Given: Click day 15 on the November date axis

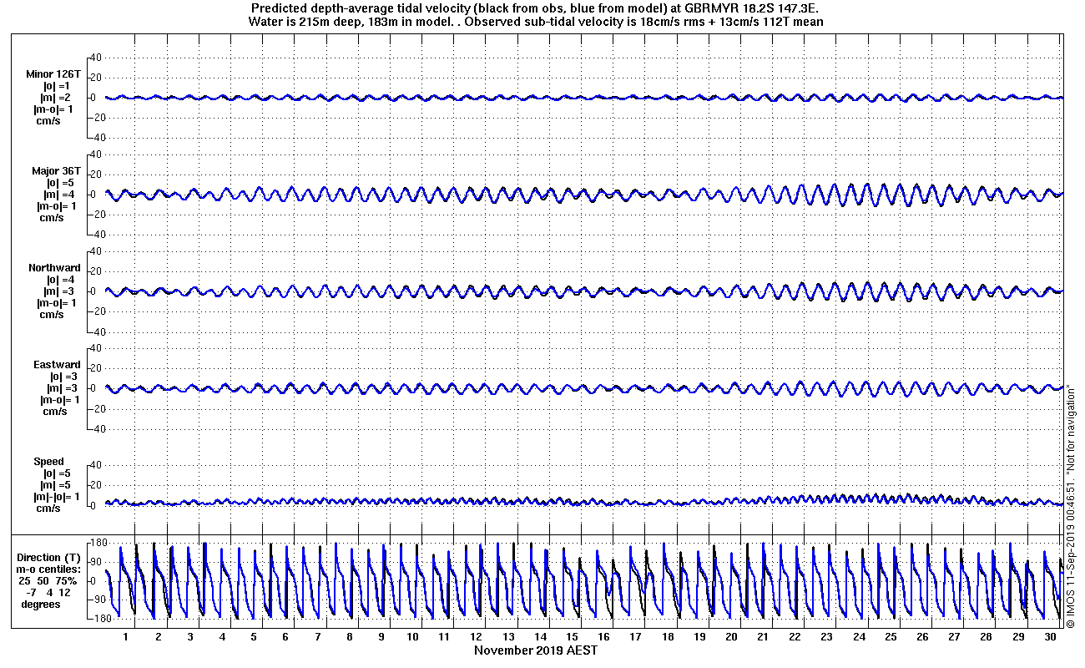Looking at the screenshot, I should coord(573,637).
